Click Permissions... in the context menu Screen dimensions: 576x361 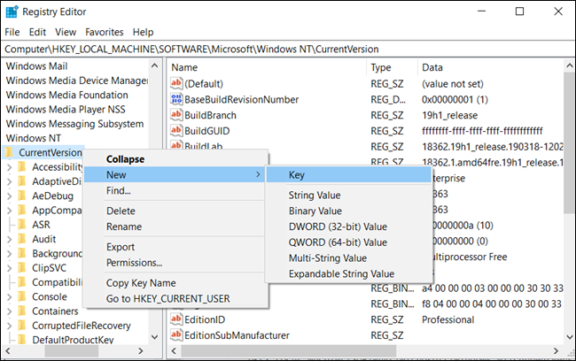point(134,263)
